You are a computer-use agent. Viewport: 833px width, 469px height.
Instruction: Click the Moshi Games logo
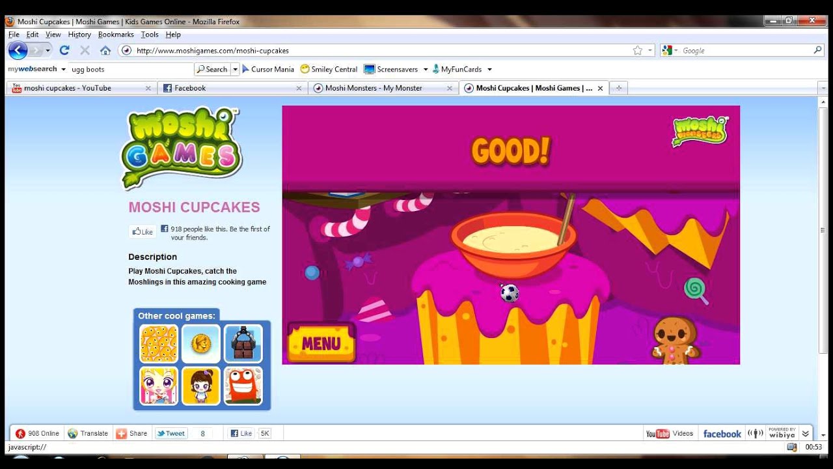(182, 148)
